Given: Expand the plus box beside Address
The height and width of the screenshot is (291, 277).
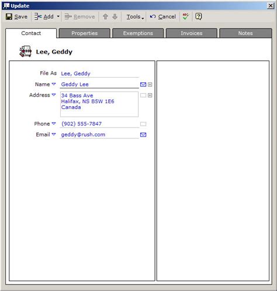Looking at the screenshot, I should (x=150, y=95).
